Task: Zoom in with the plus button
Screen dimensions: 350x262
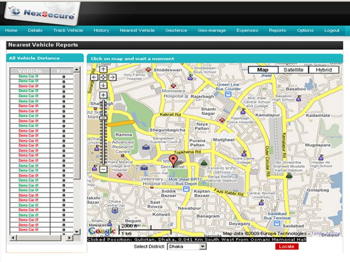Action: point(103,95)
